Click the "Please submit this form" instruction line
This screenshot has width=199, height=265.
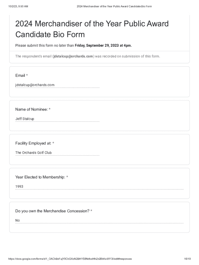tap(45, 46)
